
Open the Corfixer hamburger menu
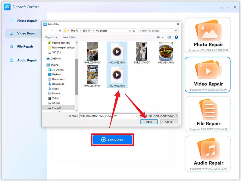pos(221,7)
